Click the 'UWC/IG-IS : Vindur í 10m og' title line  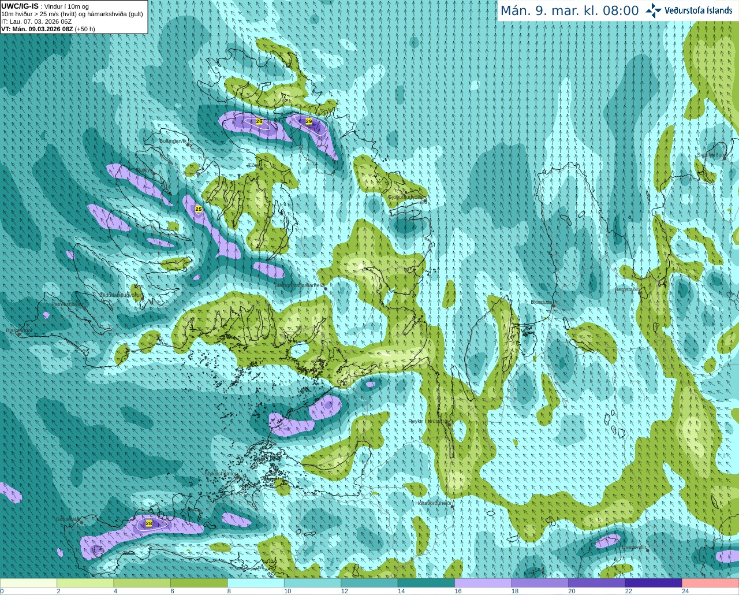(x=44, y=6)
